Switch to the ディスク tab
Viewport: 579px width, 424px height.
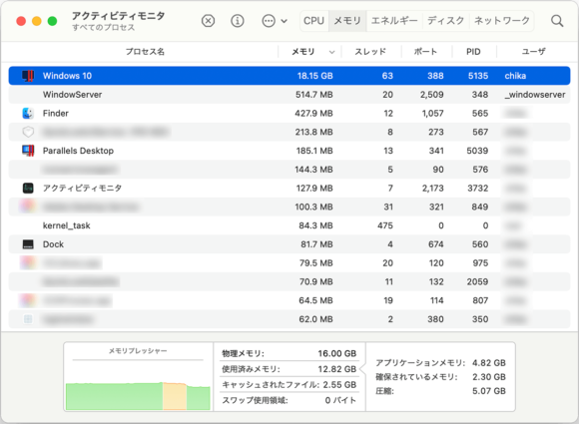click(445, 21)
